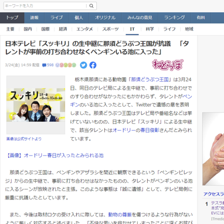Open the トップ navigation tab
The image size is (224, 224).
[12, 18]
